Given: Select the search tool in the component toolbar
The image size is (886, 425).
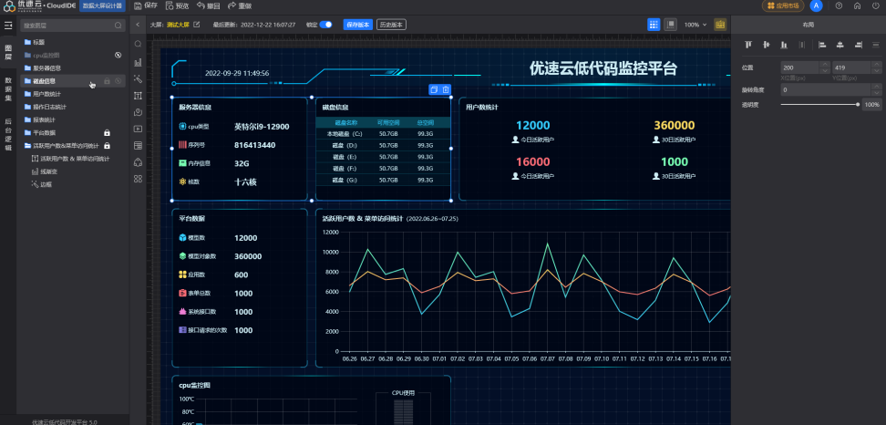Looking at the screenshot, I should coord(138,44).
